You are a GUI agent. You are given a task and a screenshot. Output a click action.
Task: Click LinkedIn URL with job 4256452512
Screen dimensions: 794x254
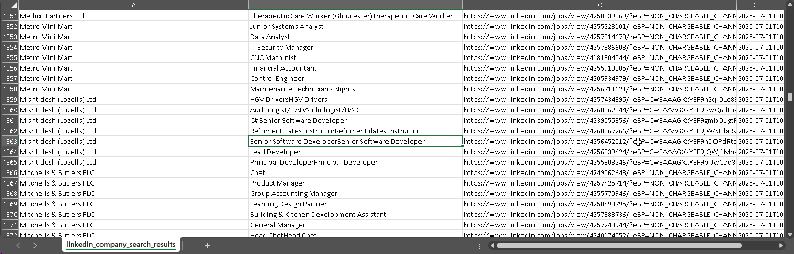(599, 141)
